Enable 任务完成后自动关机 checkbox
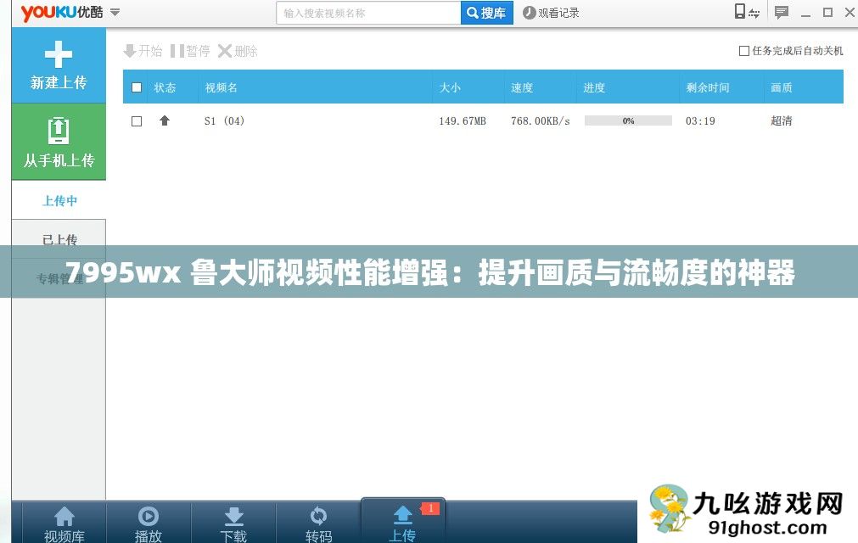 pyautogui.click(x=744, y=51)
